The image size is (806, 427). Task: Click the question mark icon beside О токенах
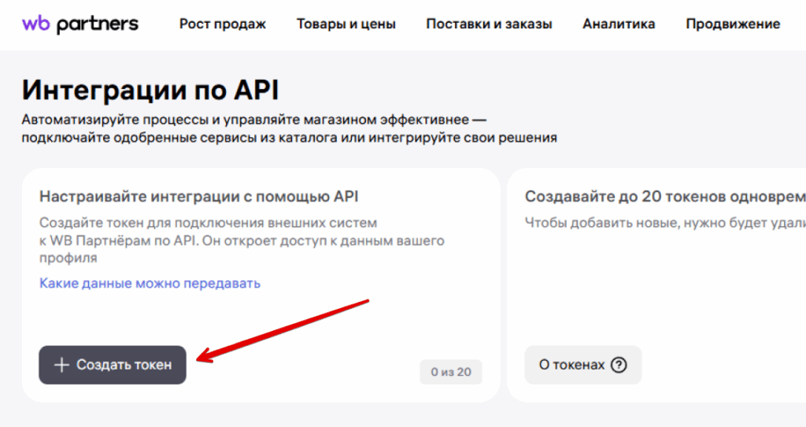(619, 365)
